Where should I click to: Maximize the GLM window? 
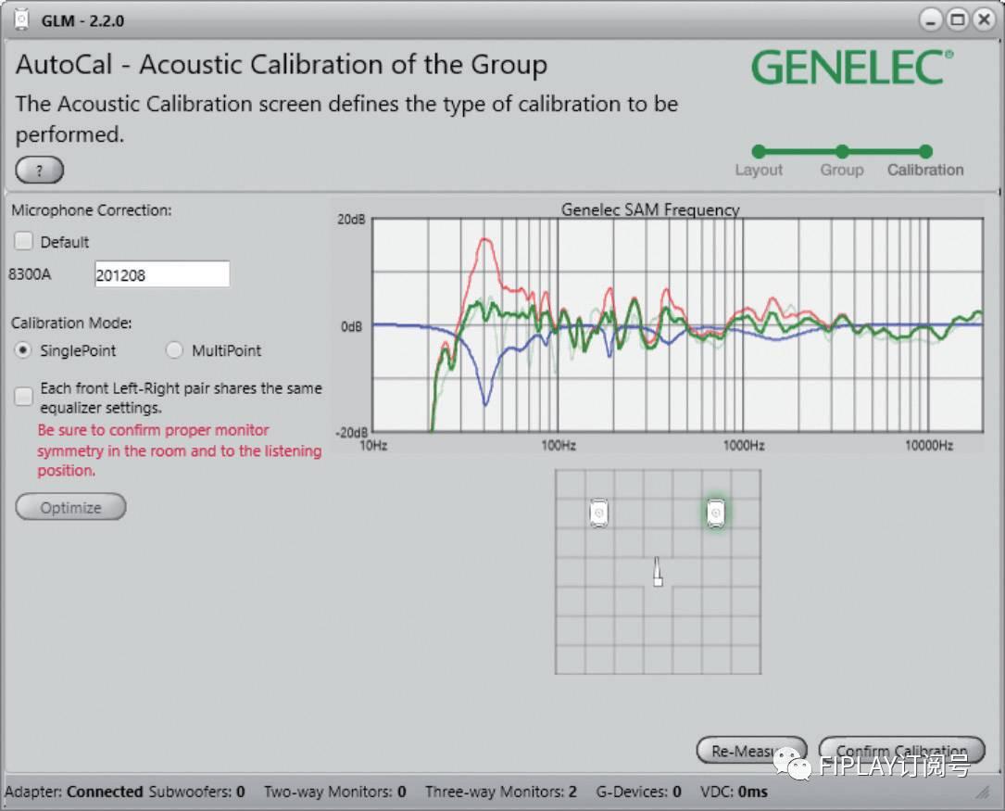click(958, 19)
